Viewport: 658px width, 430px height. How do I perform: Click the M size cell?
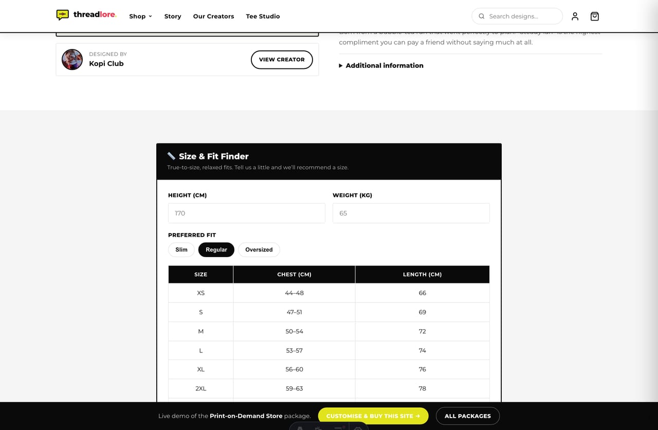pos(201,331)
